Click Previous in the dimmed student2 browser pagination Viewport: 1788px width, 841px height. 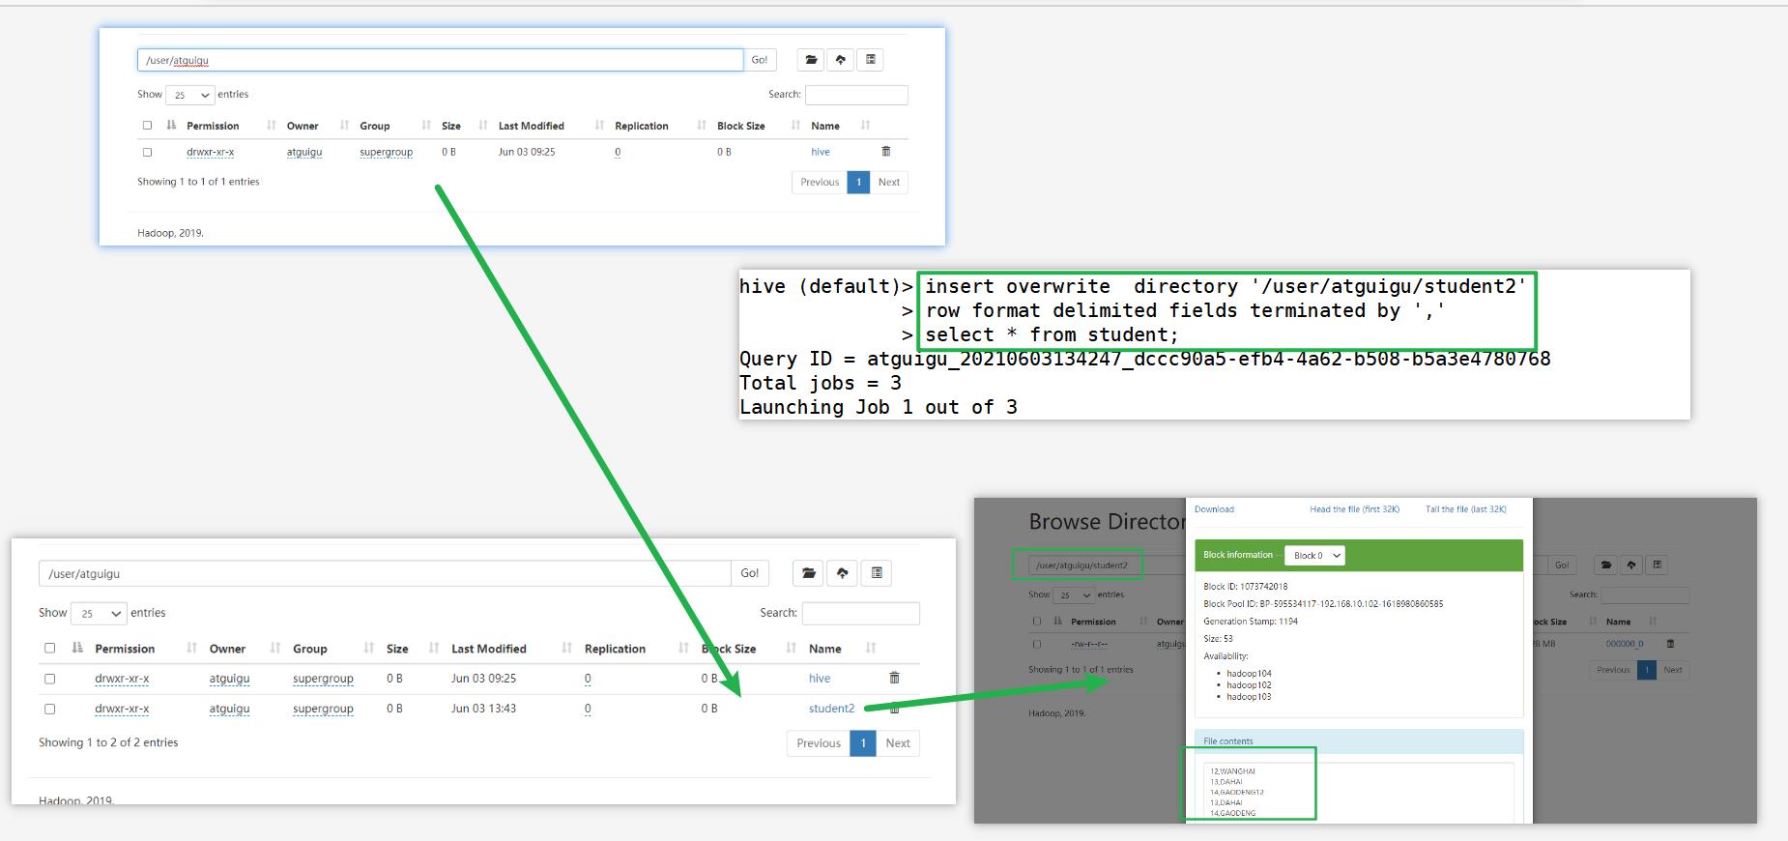pyautogui.click(x=1613, y=670)
